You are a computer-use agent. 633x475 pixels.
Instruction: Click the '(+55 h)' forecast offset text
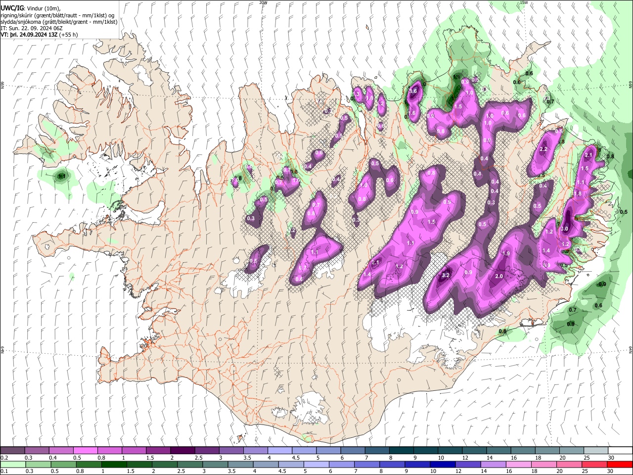(68, 35)
